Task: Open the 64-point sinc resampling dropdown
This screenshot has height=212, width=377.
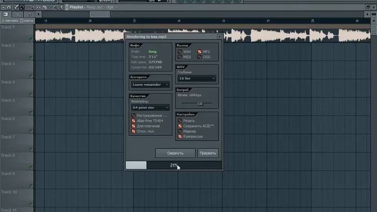Action: (150, 107)
